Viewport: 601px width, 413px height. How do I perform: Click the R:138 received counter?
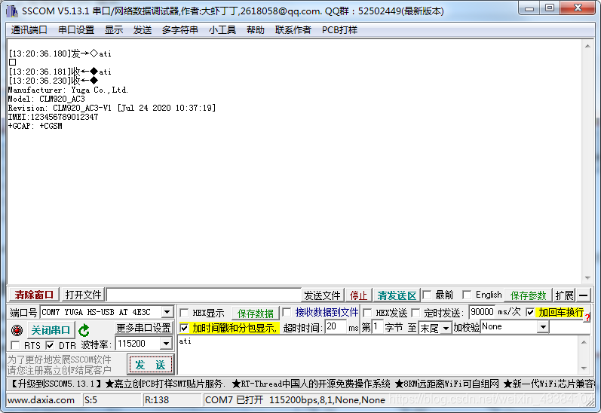[156, 400]
